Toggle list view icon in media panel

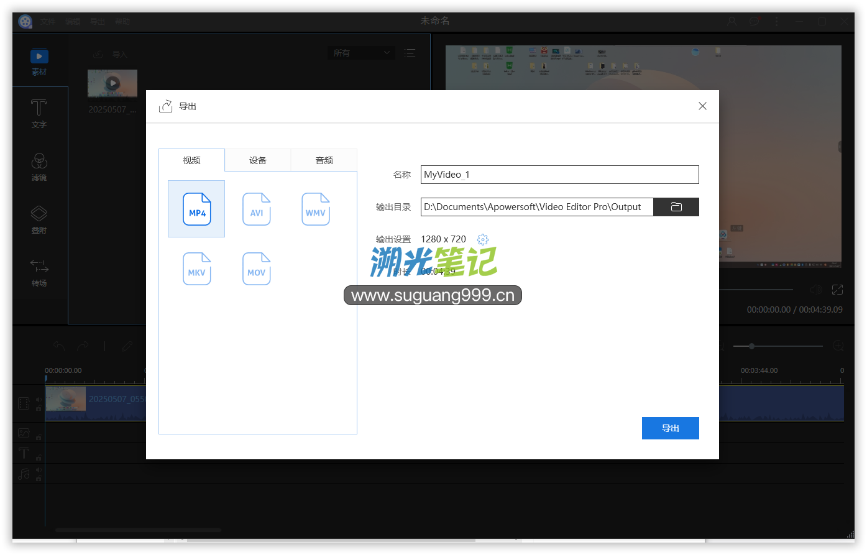410,53
